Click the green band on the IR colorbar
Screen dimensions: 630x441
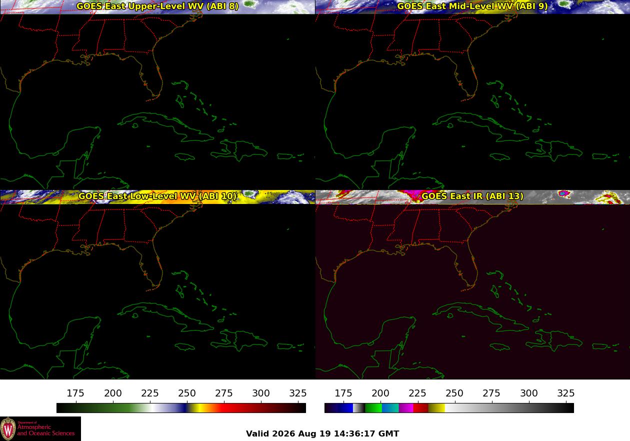[x=373, y=408]
